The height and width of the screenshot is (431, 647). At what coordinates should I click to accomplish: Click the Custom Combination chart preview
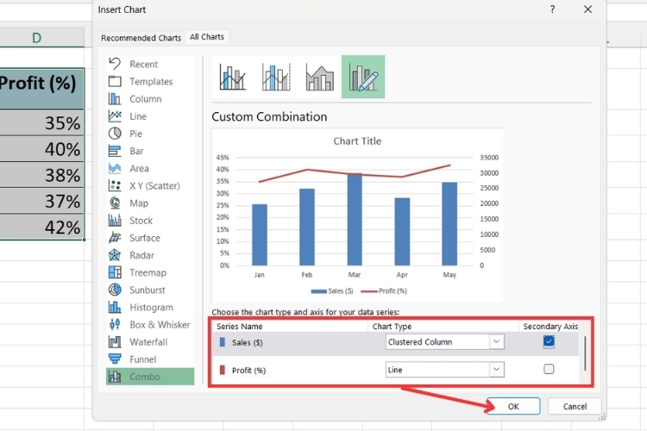click(x=357, y=215)
